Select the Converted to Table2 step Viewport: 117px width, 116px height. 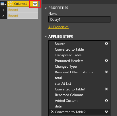click(79, 112)
